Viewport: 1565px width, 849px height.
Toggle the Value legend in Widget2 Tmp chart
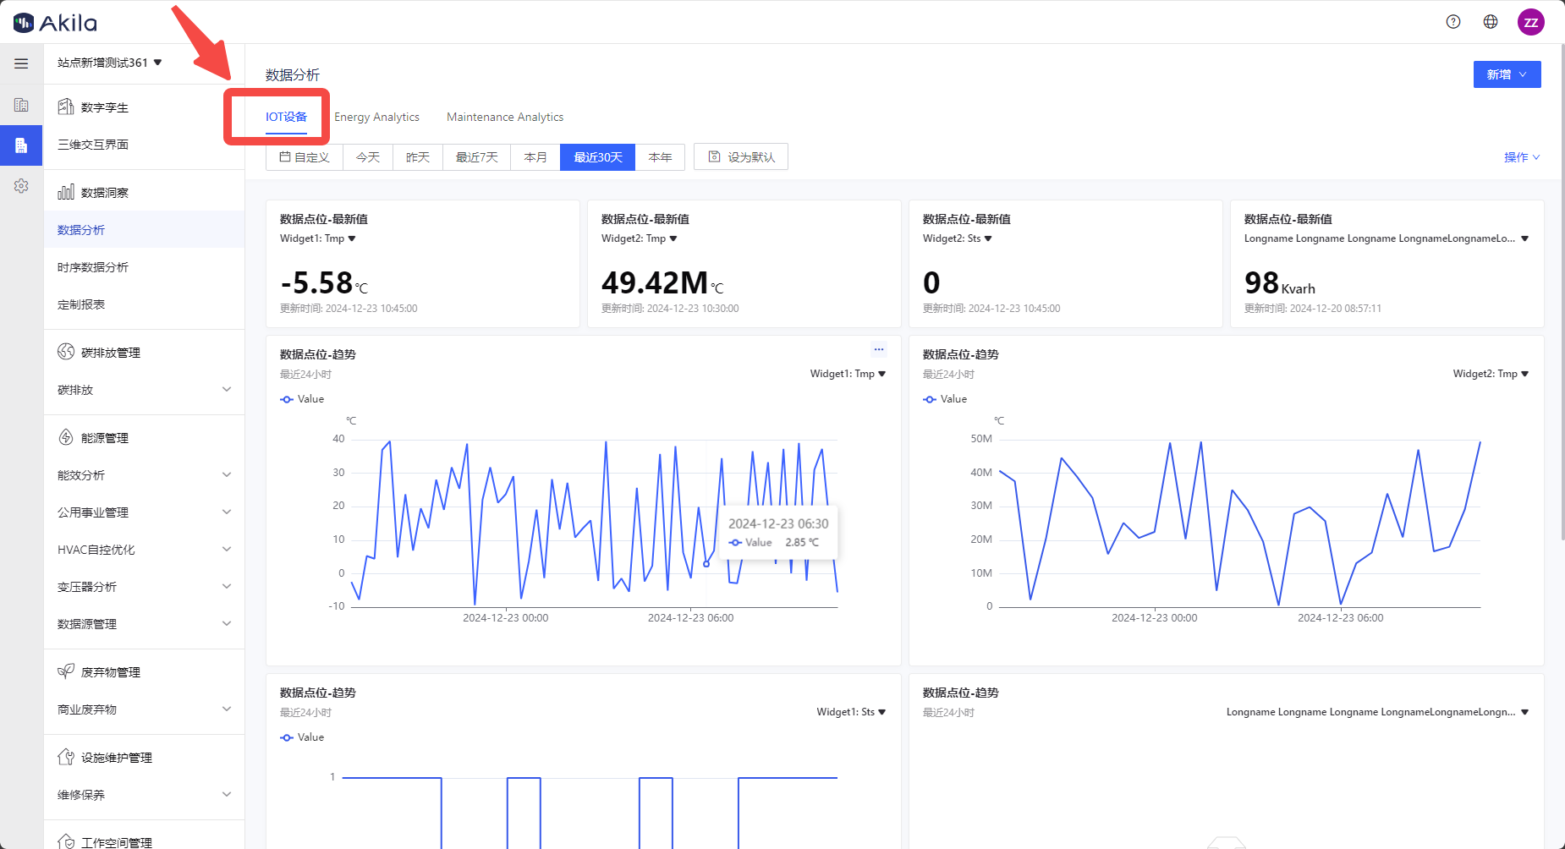(x=945, y=399)
